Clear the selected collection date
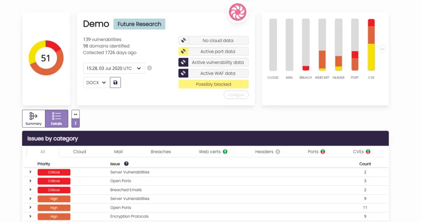This screenshot has height=222, width=421. tap(149, 68)
